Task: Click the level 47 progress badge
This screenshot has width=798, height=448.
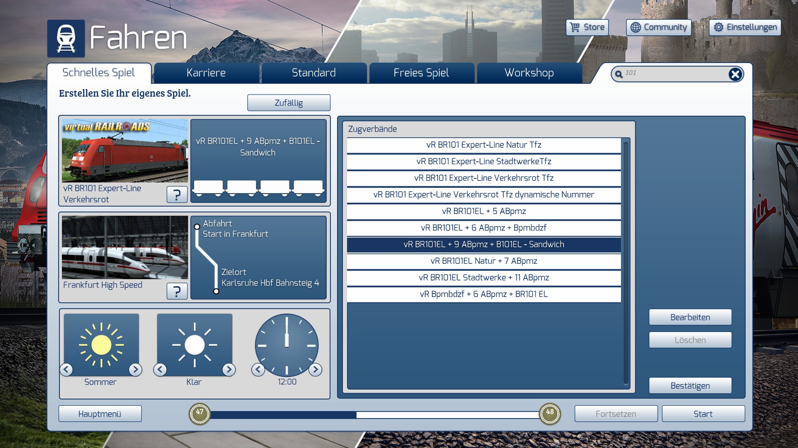Action: (x=199, y=413)
